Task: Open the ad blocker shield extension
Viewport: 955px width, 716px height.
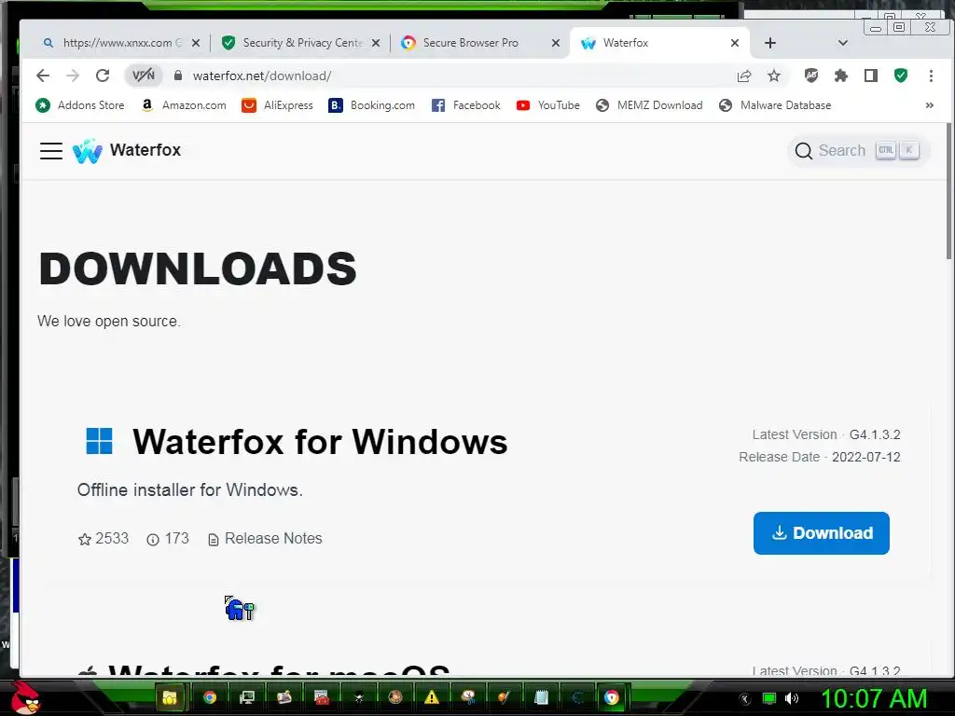Action: (810, 76)
